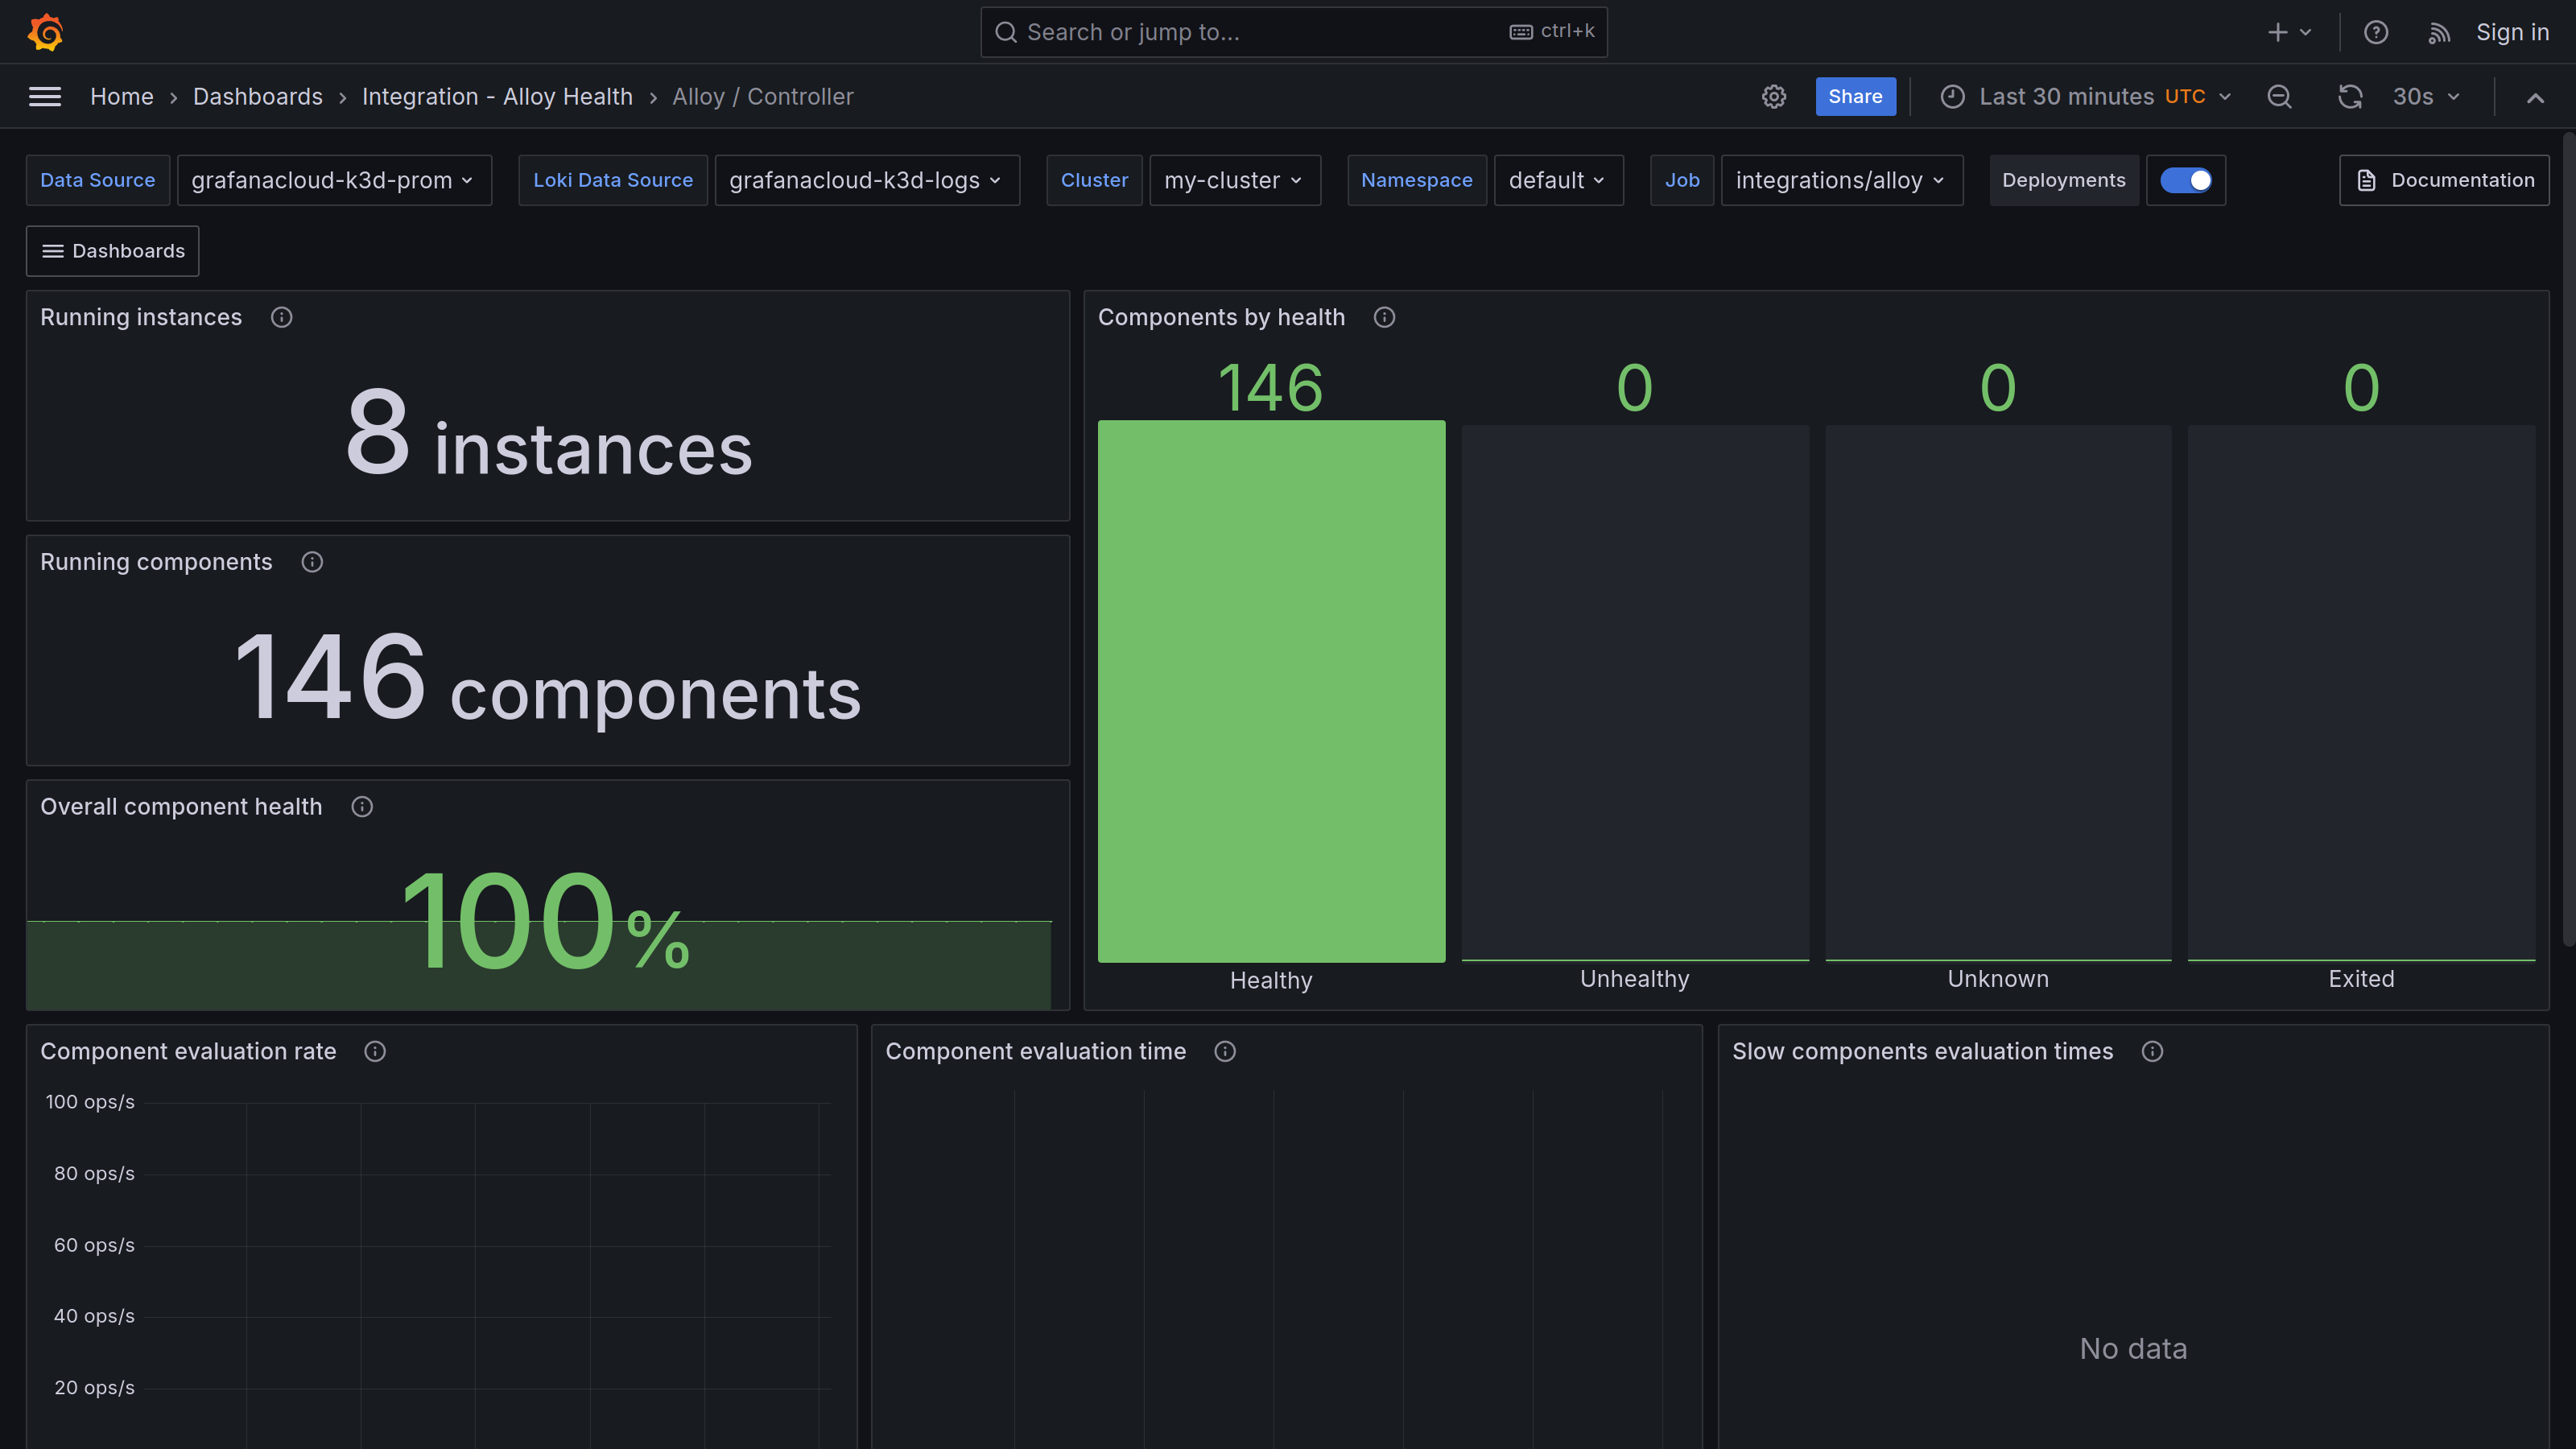Show info tooltip for Slow components evaluation times
Image resolution: width=2576 pixels, height=1449 pixels.
pyautogui.click(x=2153, y=1051)
